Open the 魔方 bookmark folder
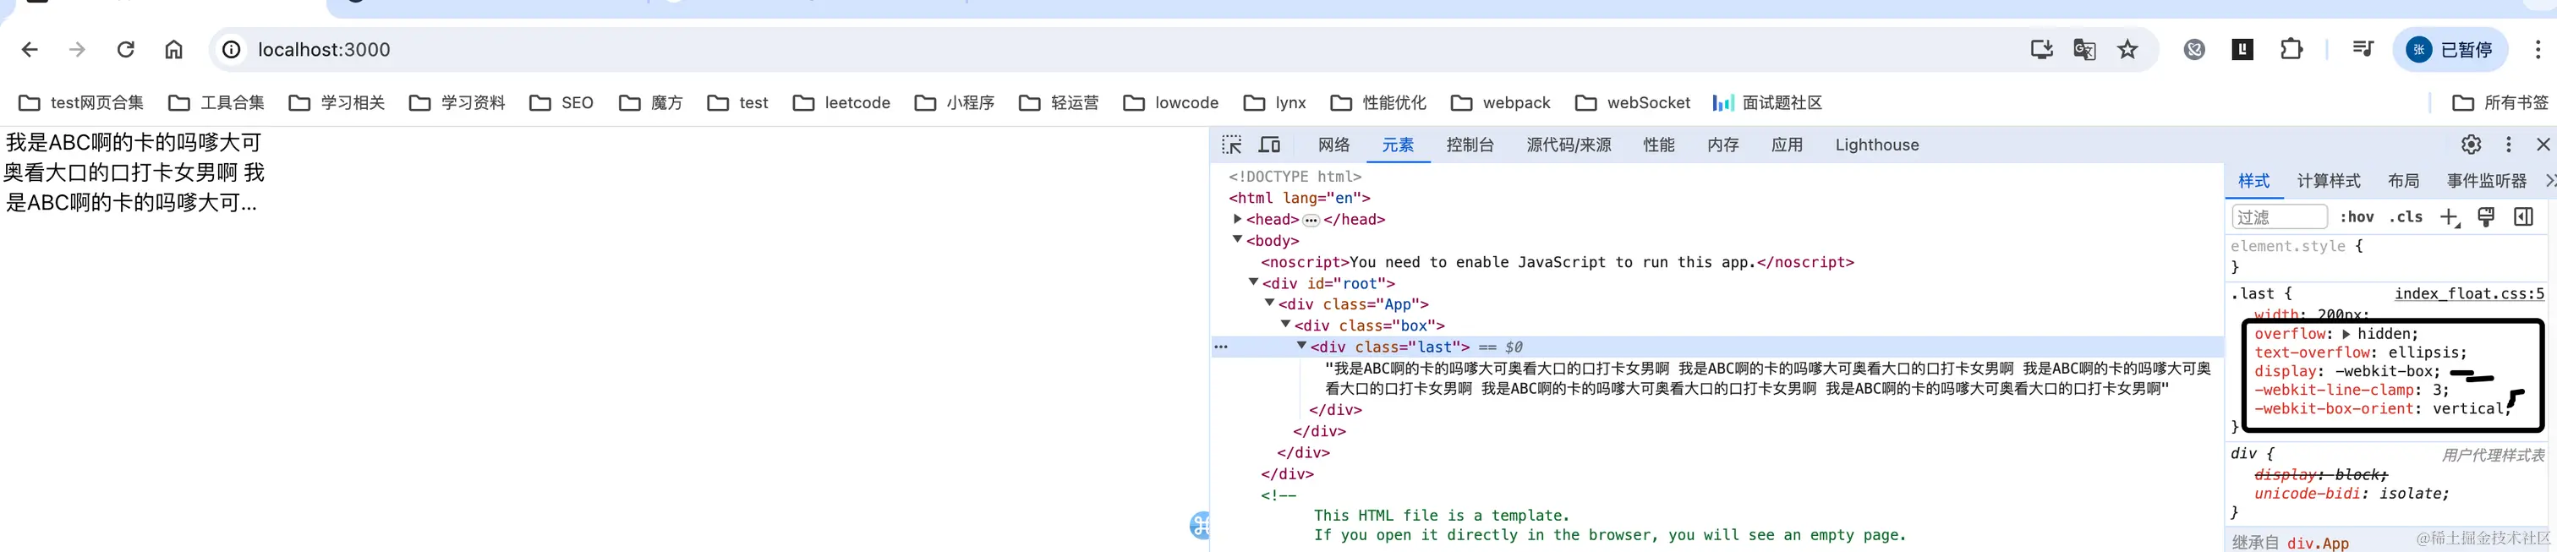Screen dimensions: 2557x552 point(650,103)
